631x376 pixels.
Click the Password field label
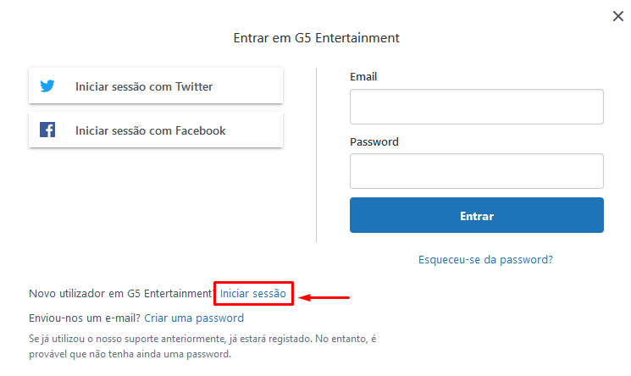374,141
